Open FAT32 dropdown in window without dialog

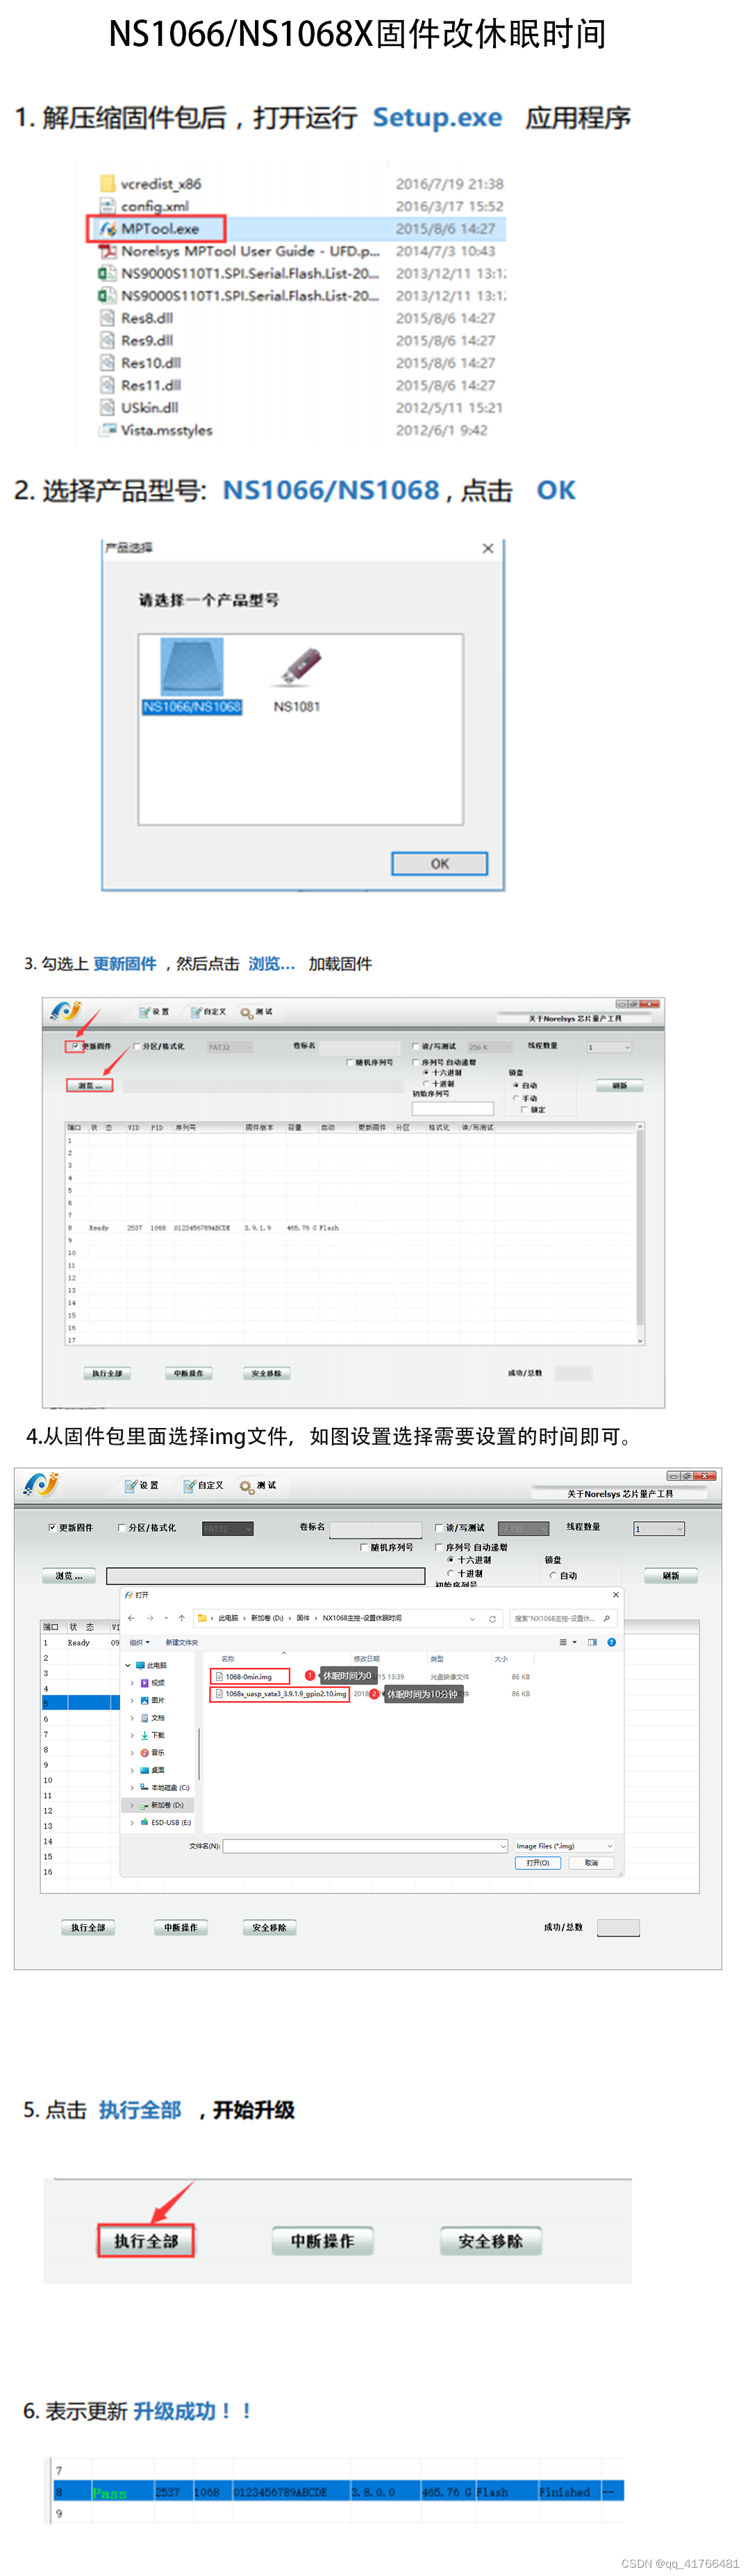tap(230, 1047)
